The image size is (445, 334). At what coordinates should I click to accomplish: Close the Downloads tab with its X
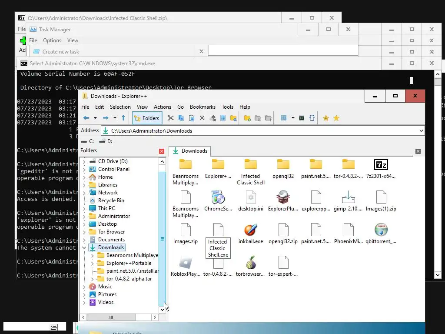[x=418, y=151]
